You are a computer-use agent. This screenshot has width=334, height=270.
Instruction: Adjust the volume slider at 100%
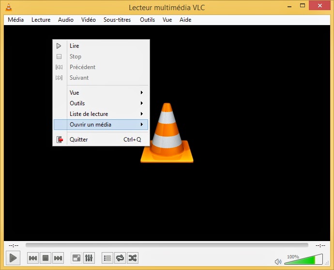(304, 259)
